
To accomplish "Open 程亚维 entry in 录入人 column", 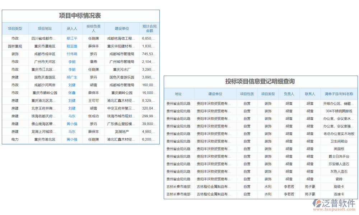I will (71, 46).
